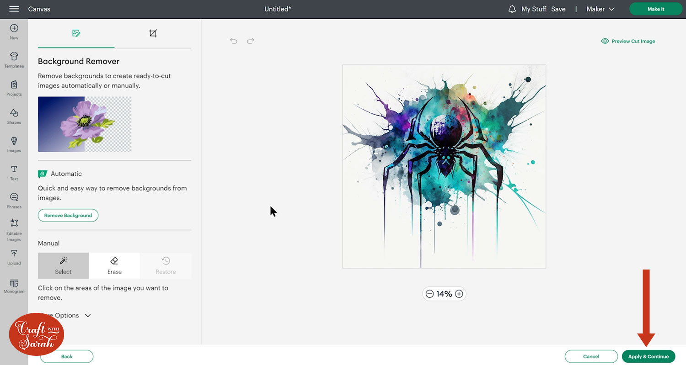This screenshot has width=686, height=365.
Task: Save the project
Action: pos(558,9)
